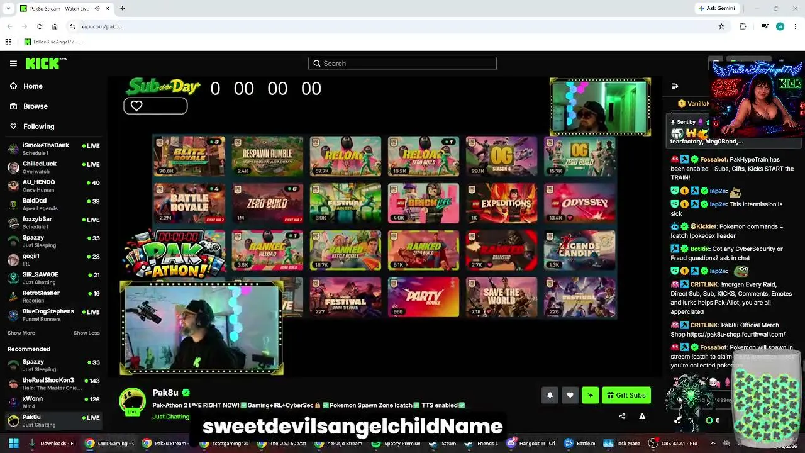Open iSmokeThaDank channel in sidebar
This screenshot has width=805, height=453.
(53, 148)
